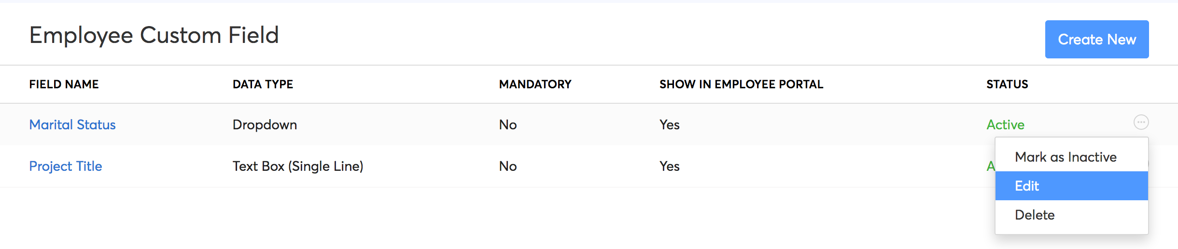
Task: Click the Create New button
Action: 1096,40
